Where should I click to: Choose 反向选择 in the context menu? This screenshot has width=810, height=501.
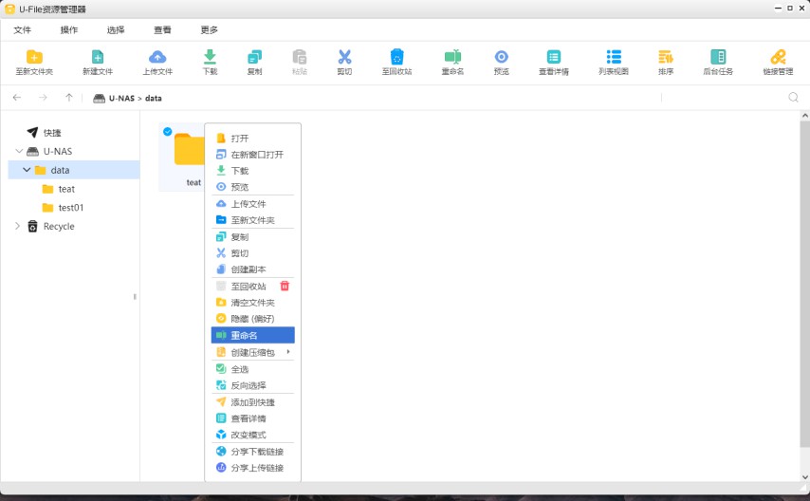(x=252, y=385)
